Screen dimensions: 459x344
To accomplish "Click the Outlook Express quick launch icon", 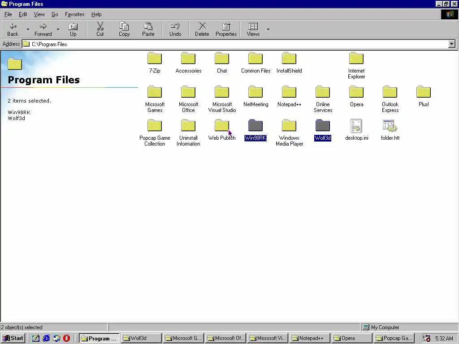I will click(56, 338).
